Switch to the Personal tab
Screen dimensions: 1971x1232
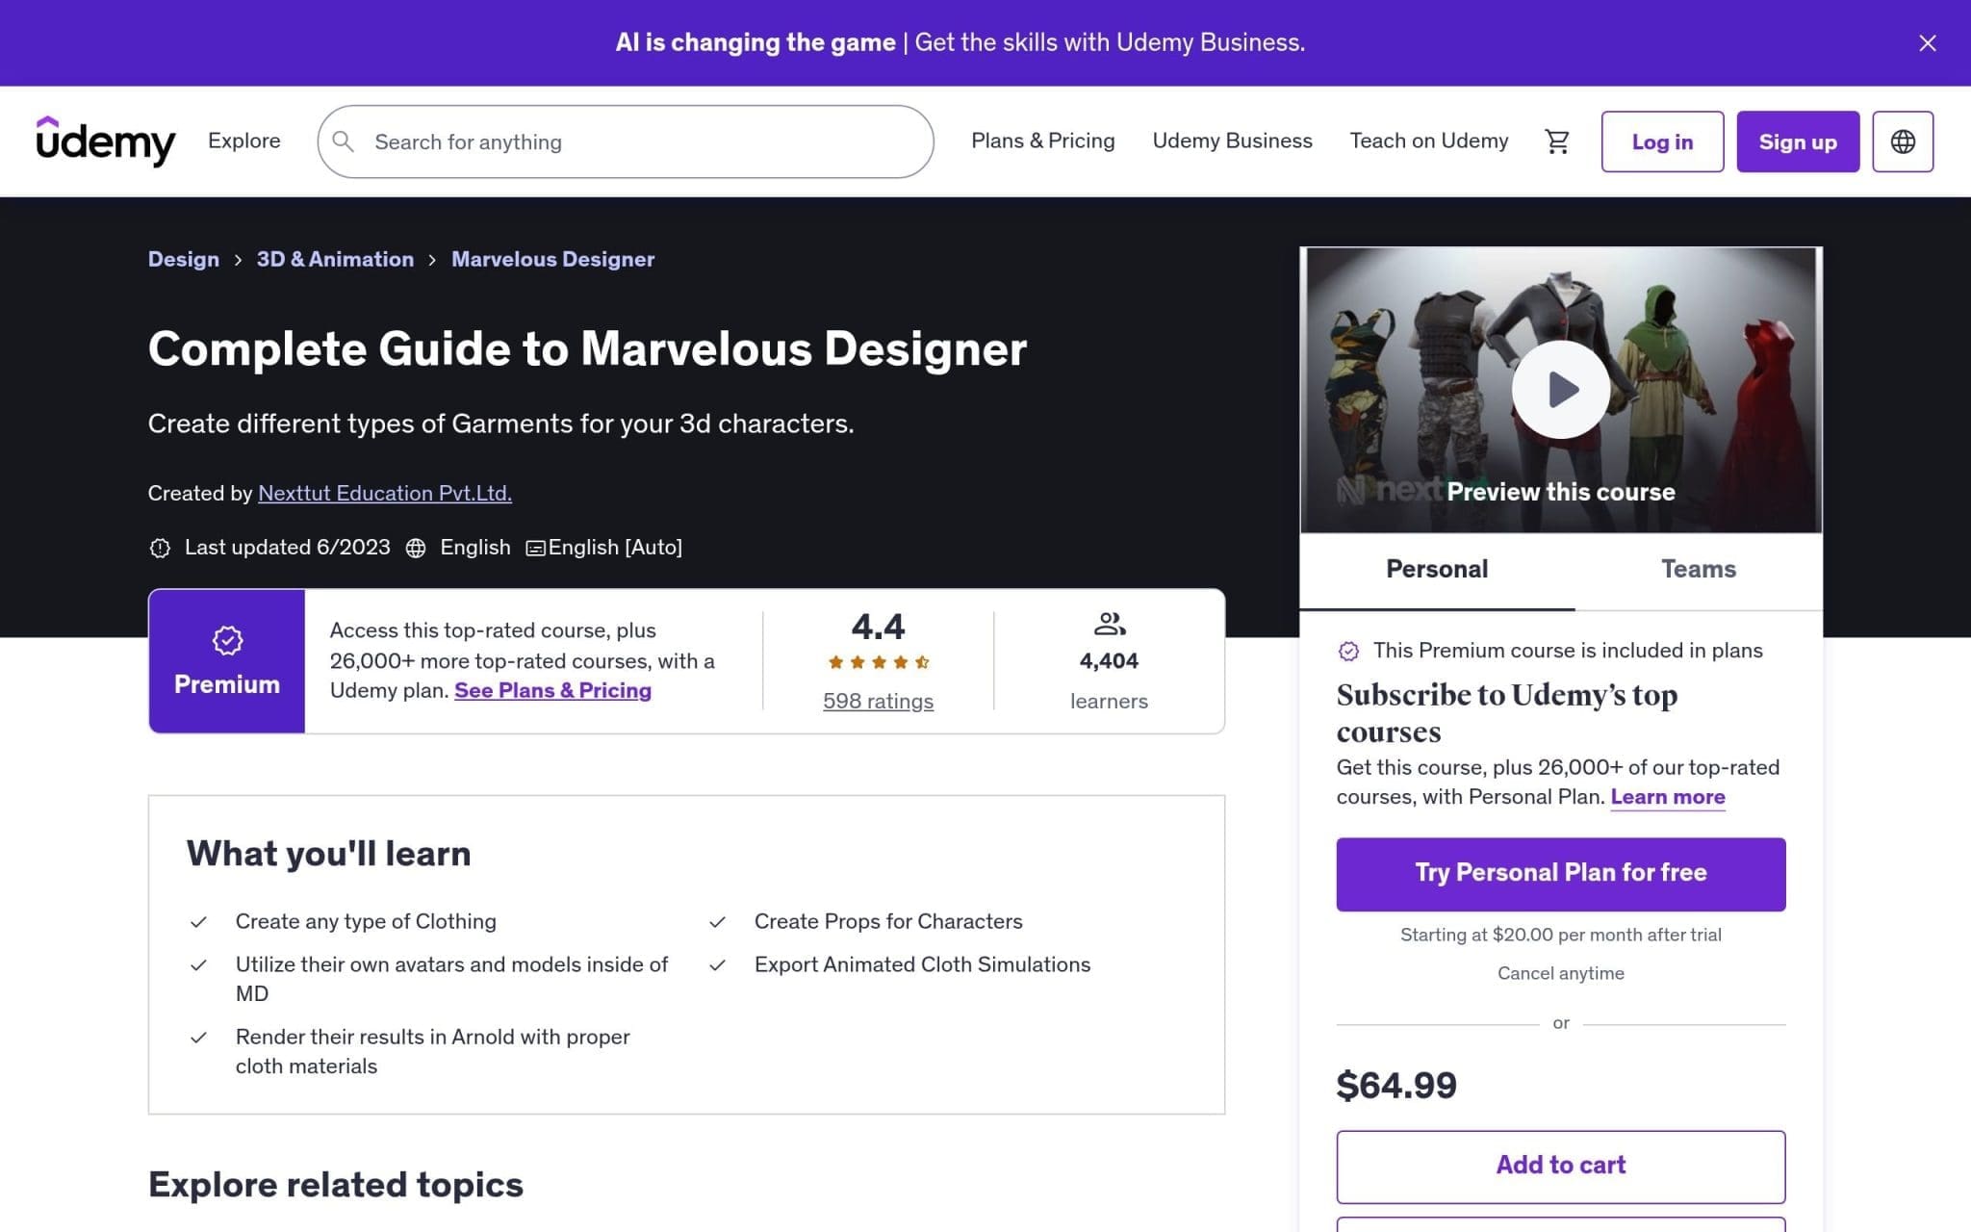(1437, 570)
